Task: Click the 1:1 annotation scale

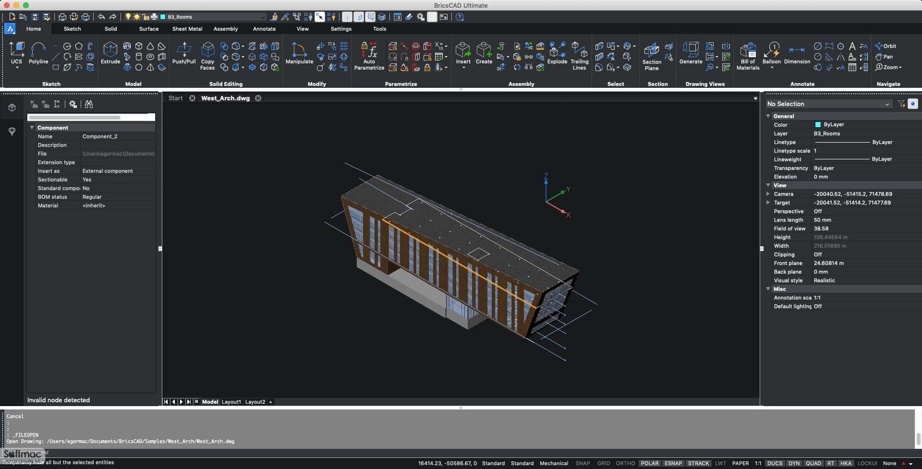Action: [x=758, y=463]
